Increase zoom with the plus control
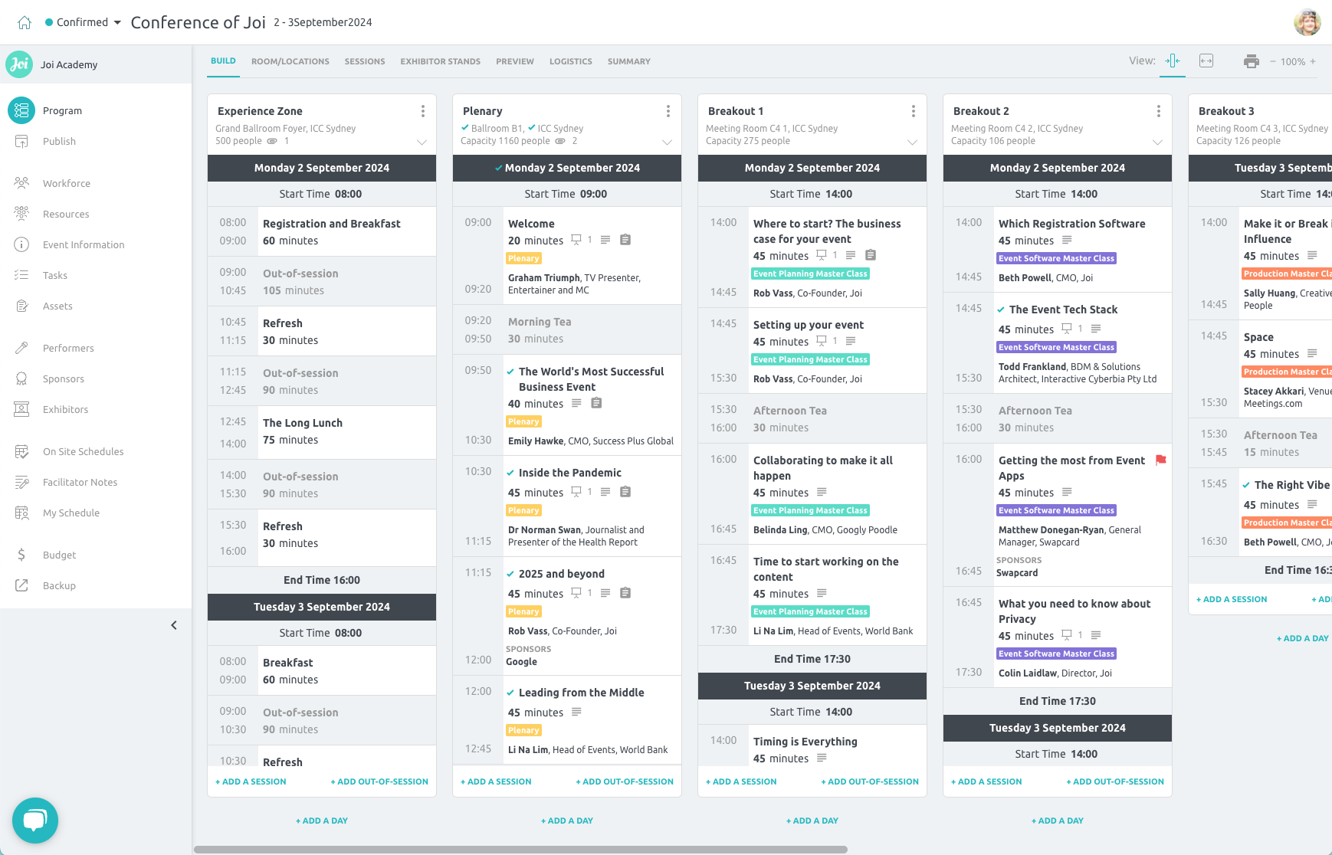 tap(1314, 61)
